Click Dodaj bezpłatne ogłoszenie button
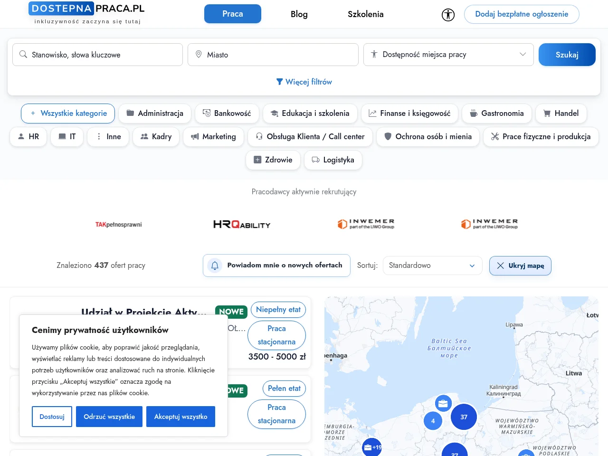This screenshot has width=608, height=456. pyautogui.click(x=522, y=14)
